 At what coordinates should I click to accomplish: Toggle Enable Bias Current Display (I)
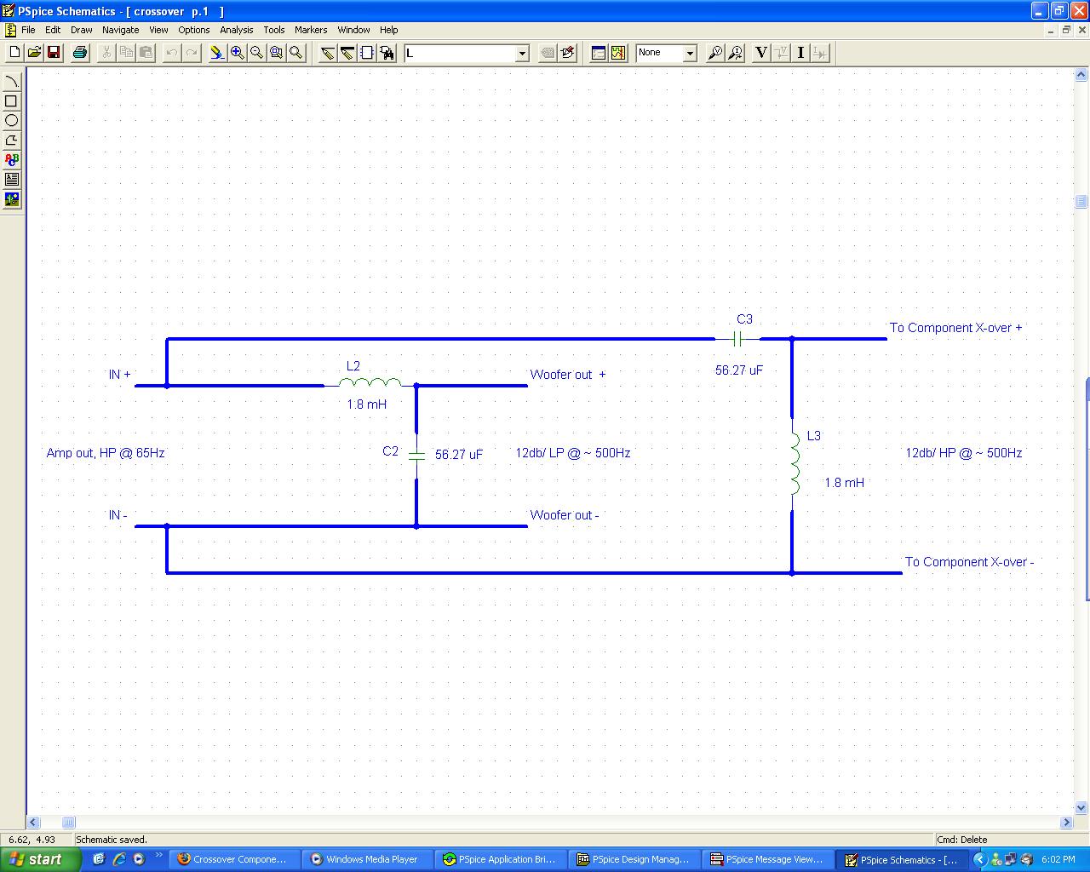(800, 53)
